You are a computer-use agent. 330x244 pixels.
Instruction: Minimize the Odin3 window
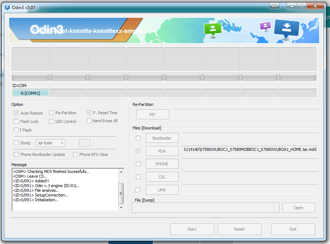(x=292, y=6)
